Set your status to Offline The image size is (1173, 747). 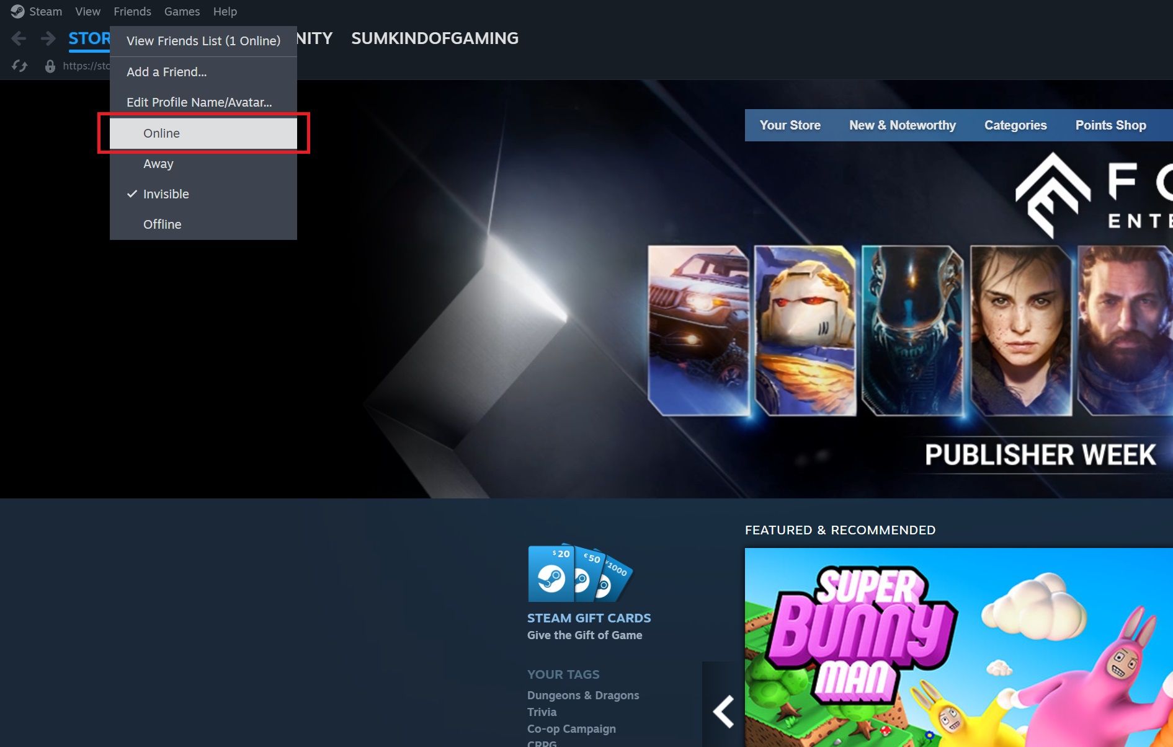click(162, 224)
